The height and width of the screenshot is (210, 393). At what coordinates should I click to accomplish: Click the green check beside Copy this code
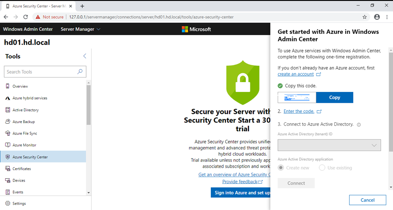280,86
